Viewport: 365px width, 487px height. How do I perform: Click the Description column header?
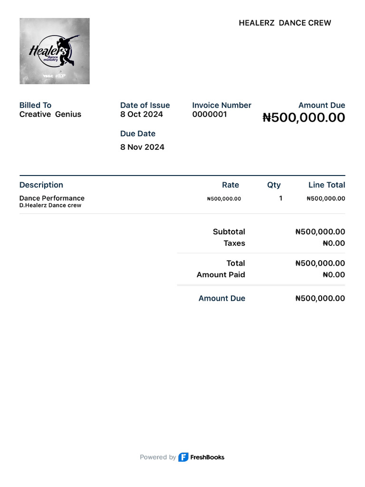click(x=41, y=185)
